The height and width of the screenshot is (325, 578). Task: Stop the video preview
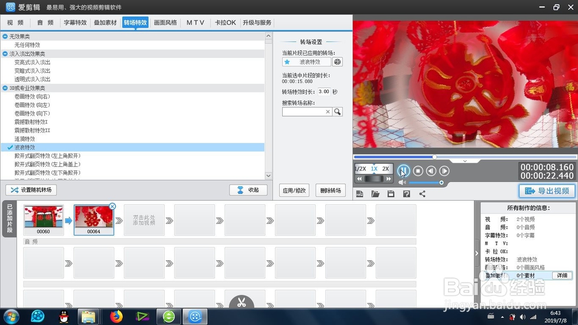[x=418, y=171]
